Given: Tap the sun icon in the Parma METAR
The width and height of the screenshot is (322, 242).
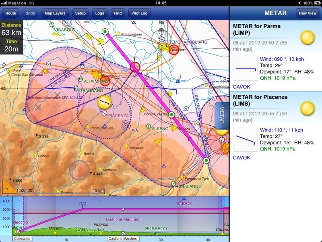Looking at the screenshot, I should [x=308, y=38].
